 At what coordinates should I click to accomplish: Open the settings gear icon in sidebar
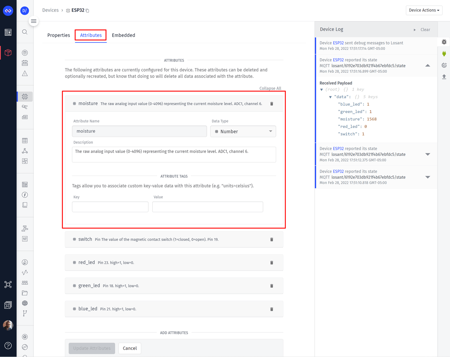click(x=25, y=337)
